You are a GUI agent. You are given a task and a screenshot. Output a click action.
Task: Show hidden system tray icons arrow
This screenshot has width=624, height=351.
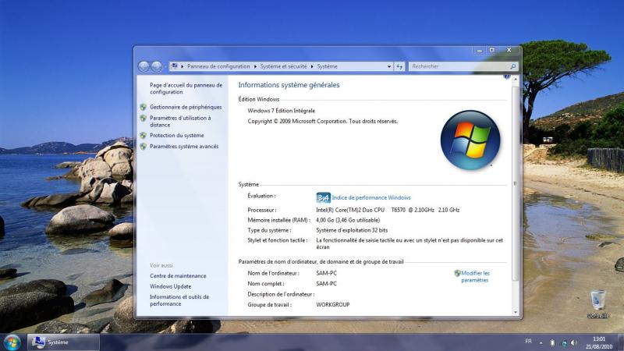coord(541,342)
